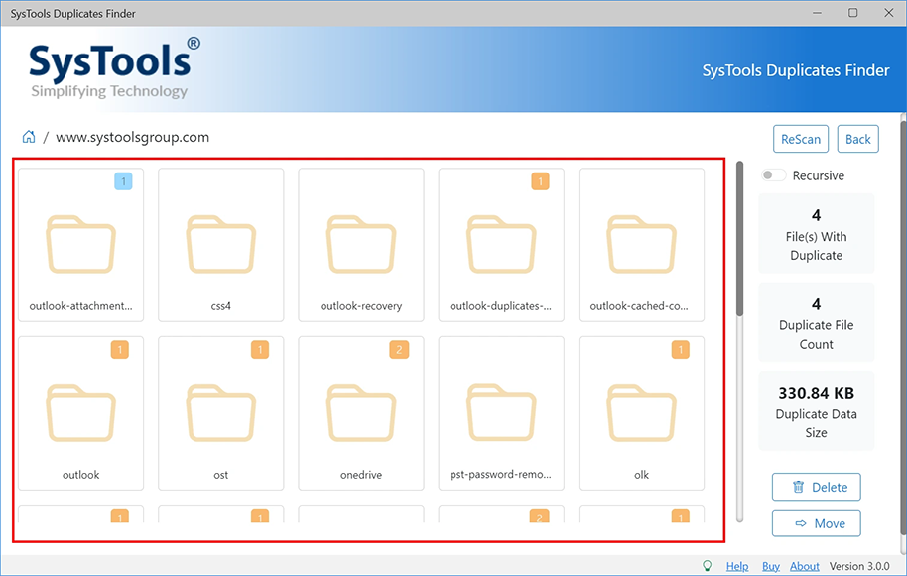Click the ReScan button
907x576 pixels.
[x=801, y=139]
